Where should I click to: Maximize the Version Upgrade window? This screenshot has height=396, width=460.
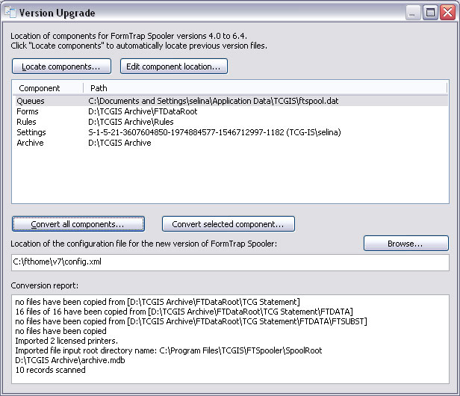(431, 12)
